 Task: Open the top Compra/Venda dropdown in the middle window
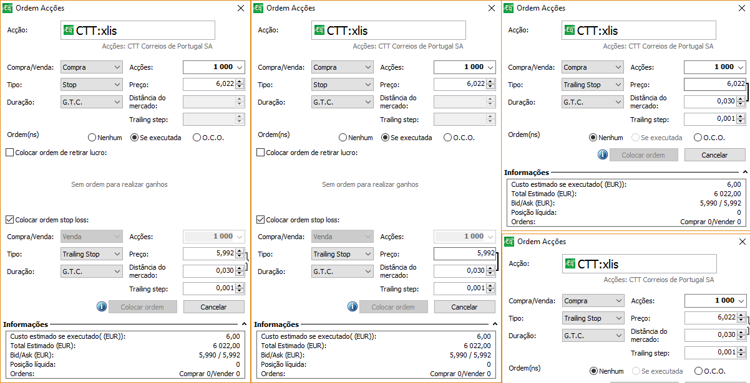click(x=343, y=67)
